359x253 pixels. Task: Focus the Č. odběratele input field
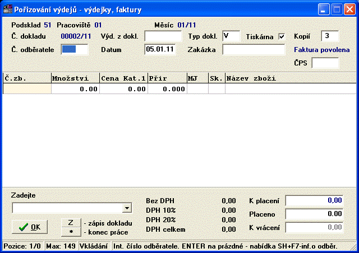click(75, 49)
